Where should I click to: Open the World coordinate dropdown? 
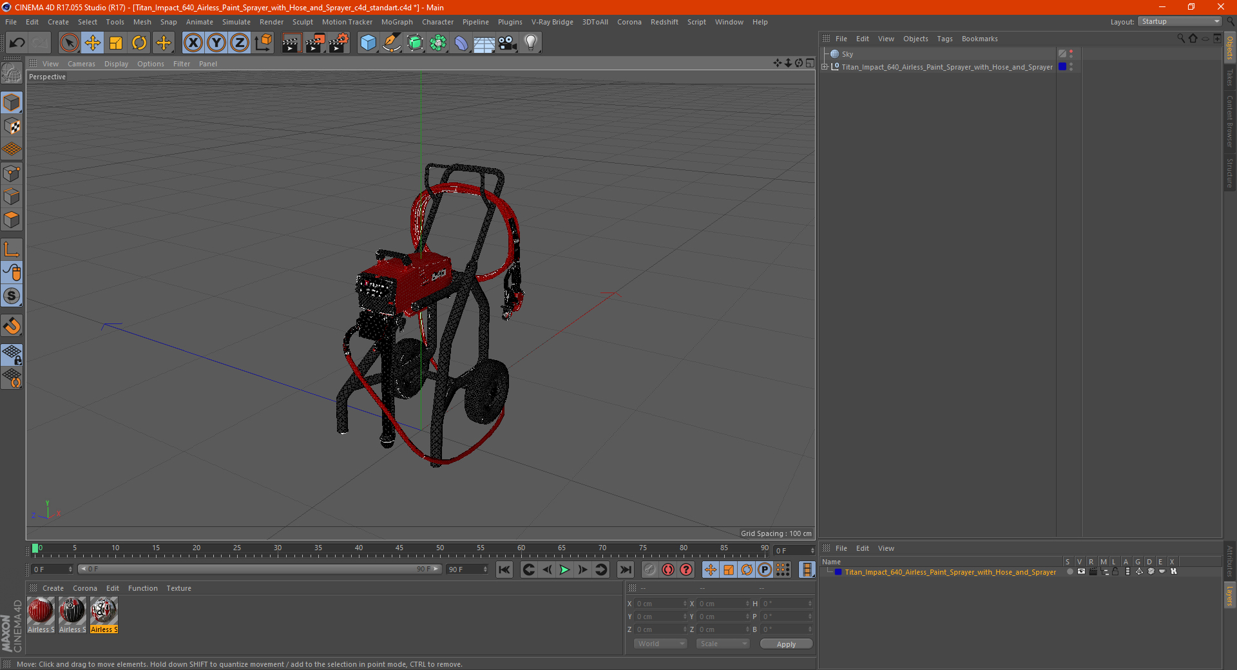pos(660,644)
